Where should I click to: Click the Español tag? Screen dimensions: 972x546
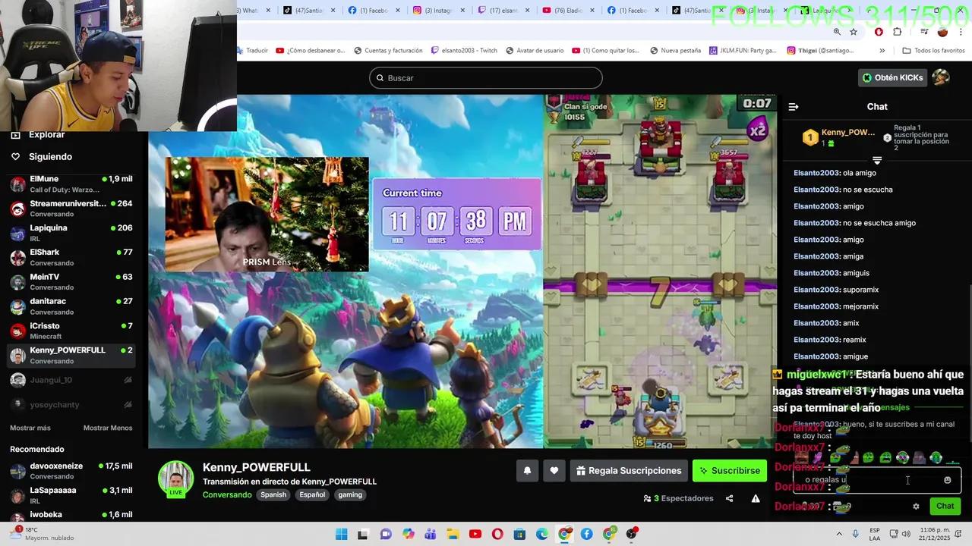(x=312, y=494)
